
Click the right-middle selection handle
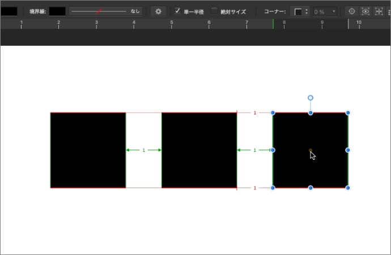(348, 150)
